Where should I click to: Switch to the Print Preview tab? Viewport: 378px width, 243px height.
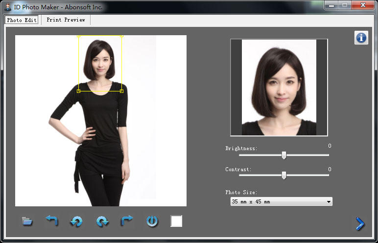(66, 20)
